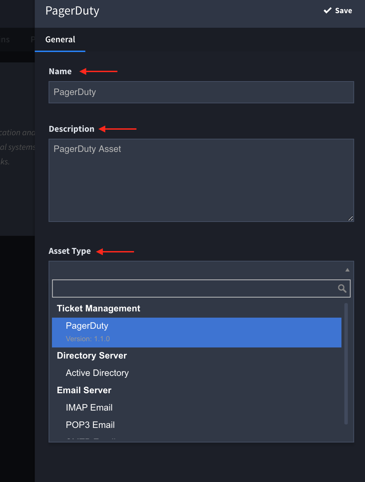The height and width of the screenshot is (482, 365).
Task: Click the Asset Type label
Action: click(70, 251)
